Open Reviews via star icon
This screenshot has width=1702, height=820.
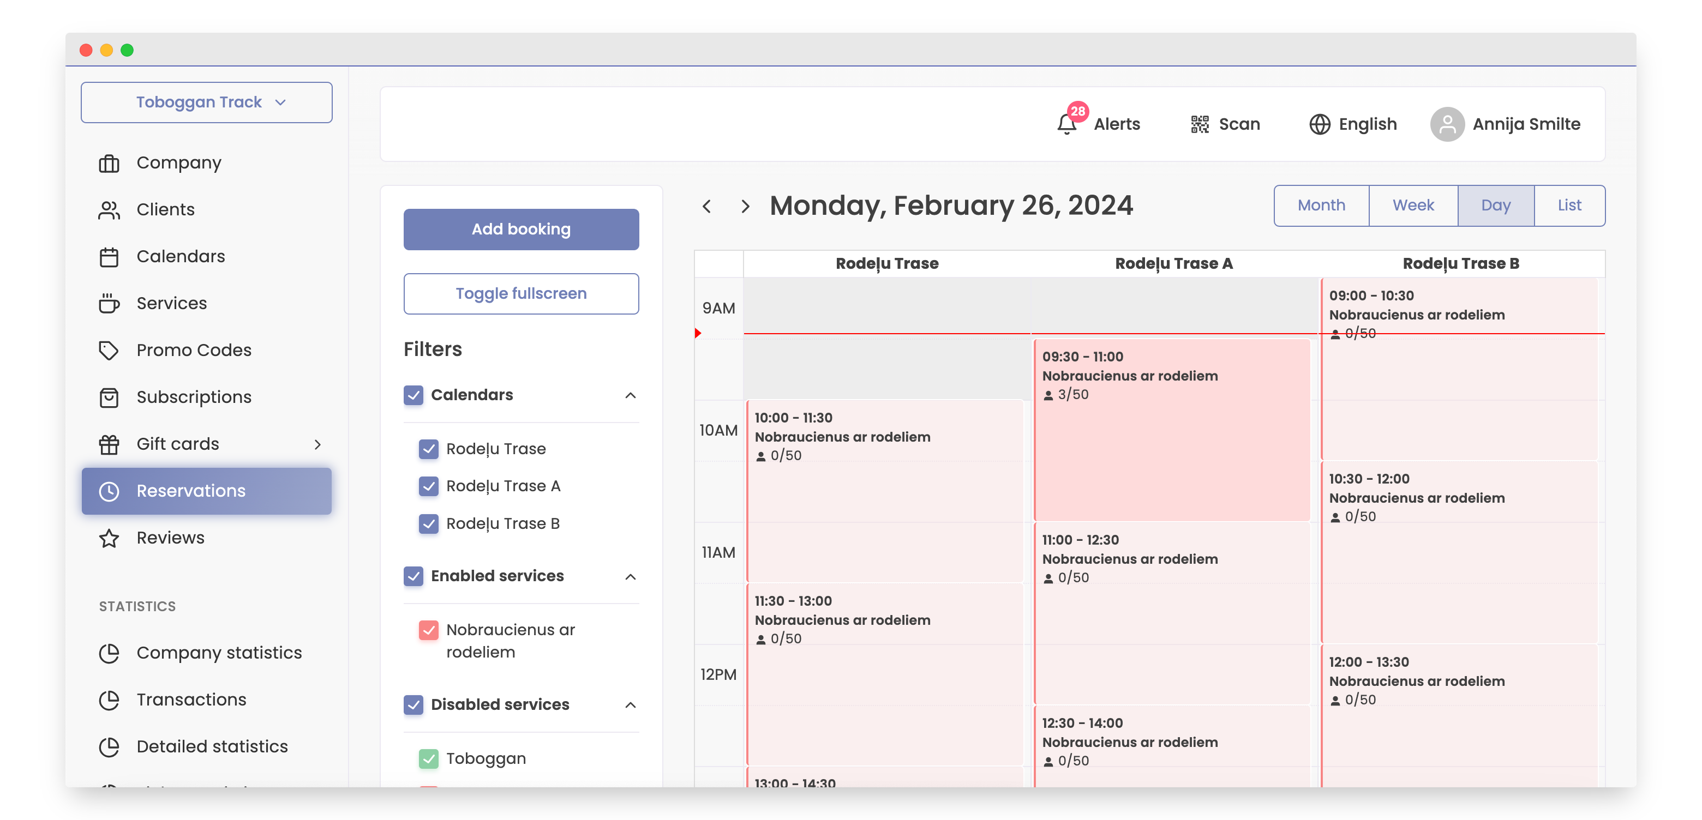click(109, 538)
